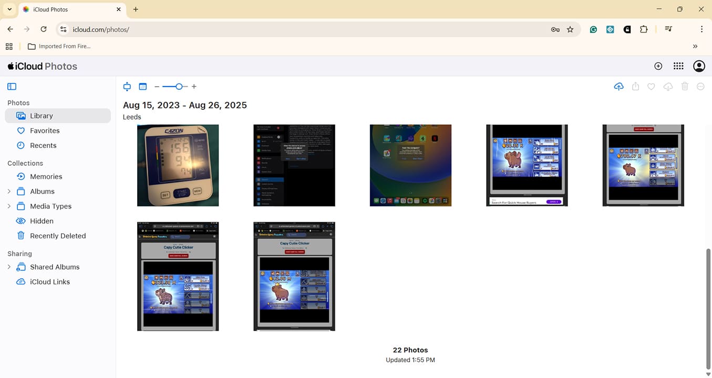Click the calendar view icon in toolbar

coord(142,87)
